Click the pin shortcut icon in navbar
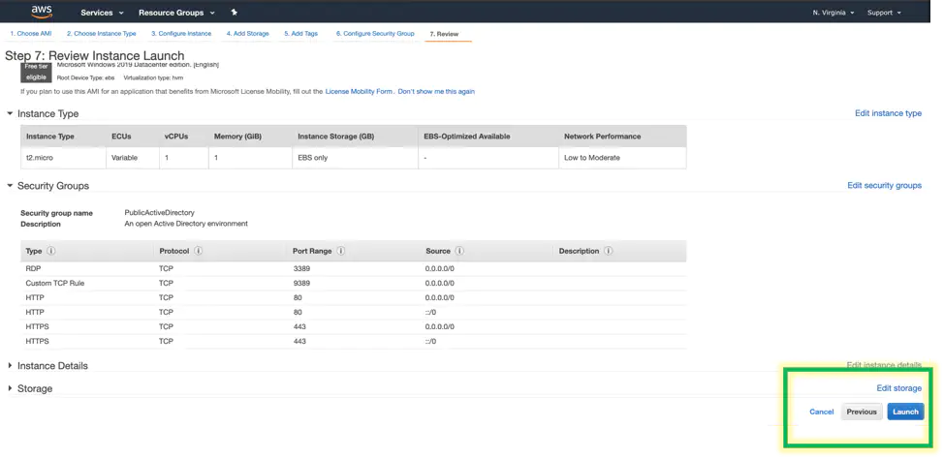Viewport: 944px width, 459px height. [235, 12]
